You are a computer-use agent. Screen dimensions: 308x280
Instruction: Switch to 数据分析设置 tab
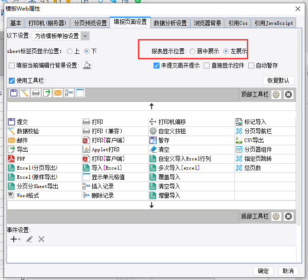(170, 23)
